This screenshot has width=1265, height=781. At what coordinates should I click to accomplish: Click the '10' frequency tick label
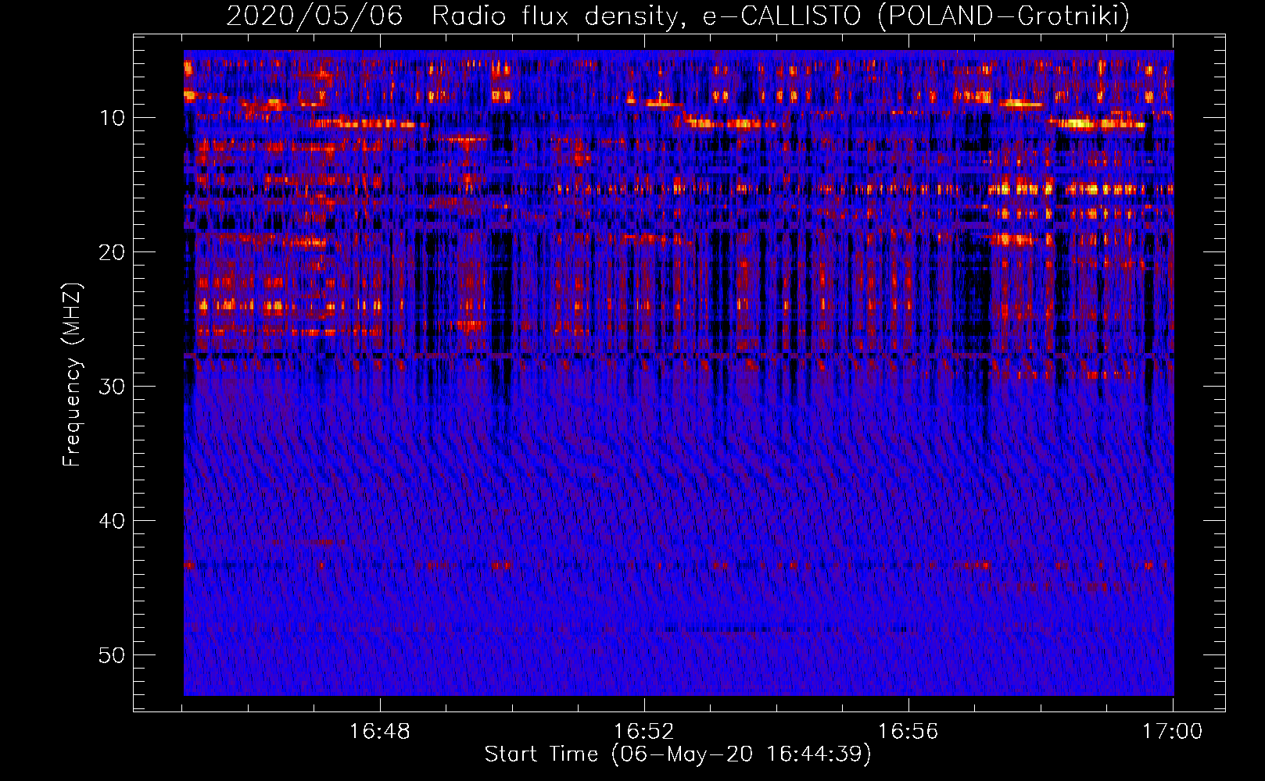click(113, 118)
